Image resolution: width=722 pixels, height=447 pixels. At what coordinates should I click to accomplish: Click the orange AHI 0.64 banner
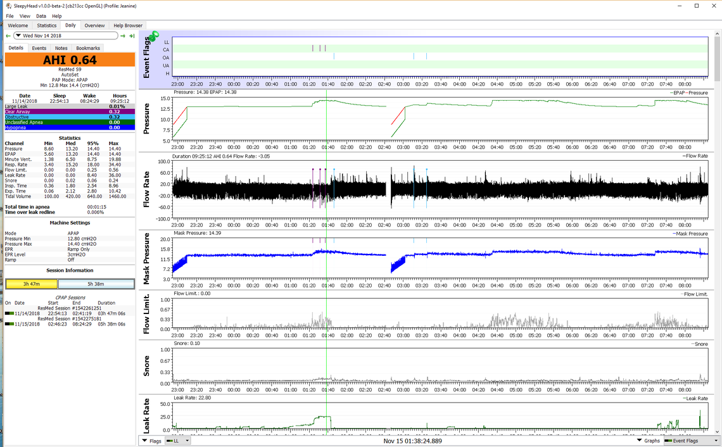click(70, 60)
